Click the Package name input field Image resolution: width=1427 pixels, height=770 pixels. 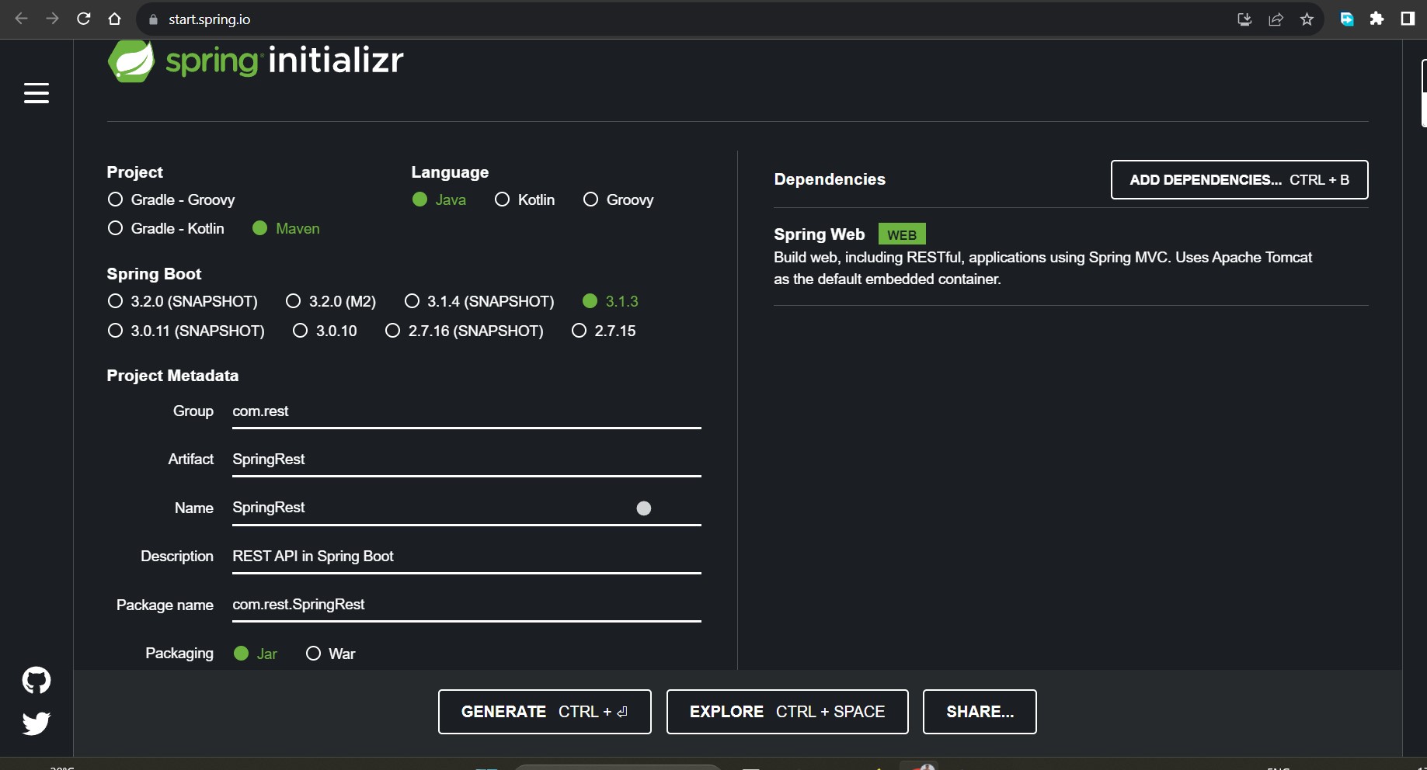pyautogui.click(x=467, y=605)
